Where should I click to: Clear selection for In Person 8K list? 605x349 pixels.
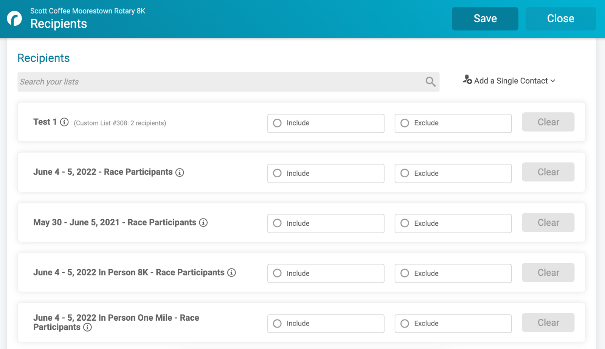548,273
